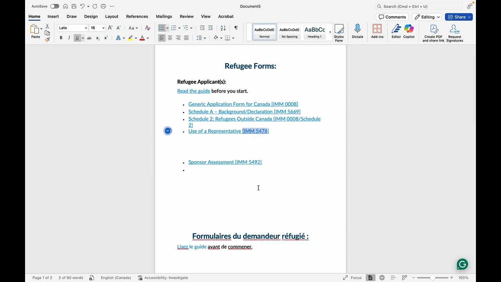Click the Paste clipboard icon
The height and width of the screenshot is (282, 501).
point(35,29)
